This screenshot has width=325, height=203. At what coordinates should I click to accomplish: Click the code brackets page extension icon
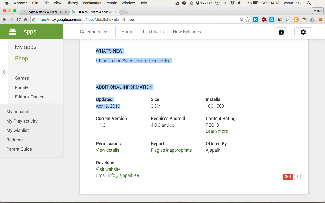[288, 19]
